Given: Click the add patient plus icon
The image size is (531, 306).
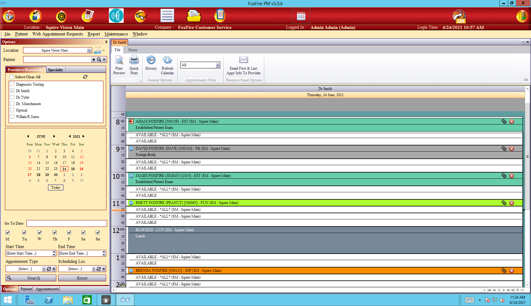Looking at the screenshot, I should 94,60.
